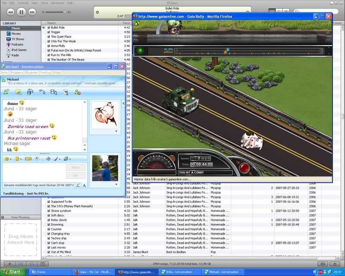Skip to previous track in iTunes
This screenshot has width=345, height=276.
coord(10,12)
